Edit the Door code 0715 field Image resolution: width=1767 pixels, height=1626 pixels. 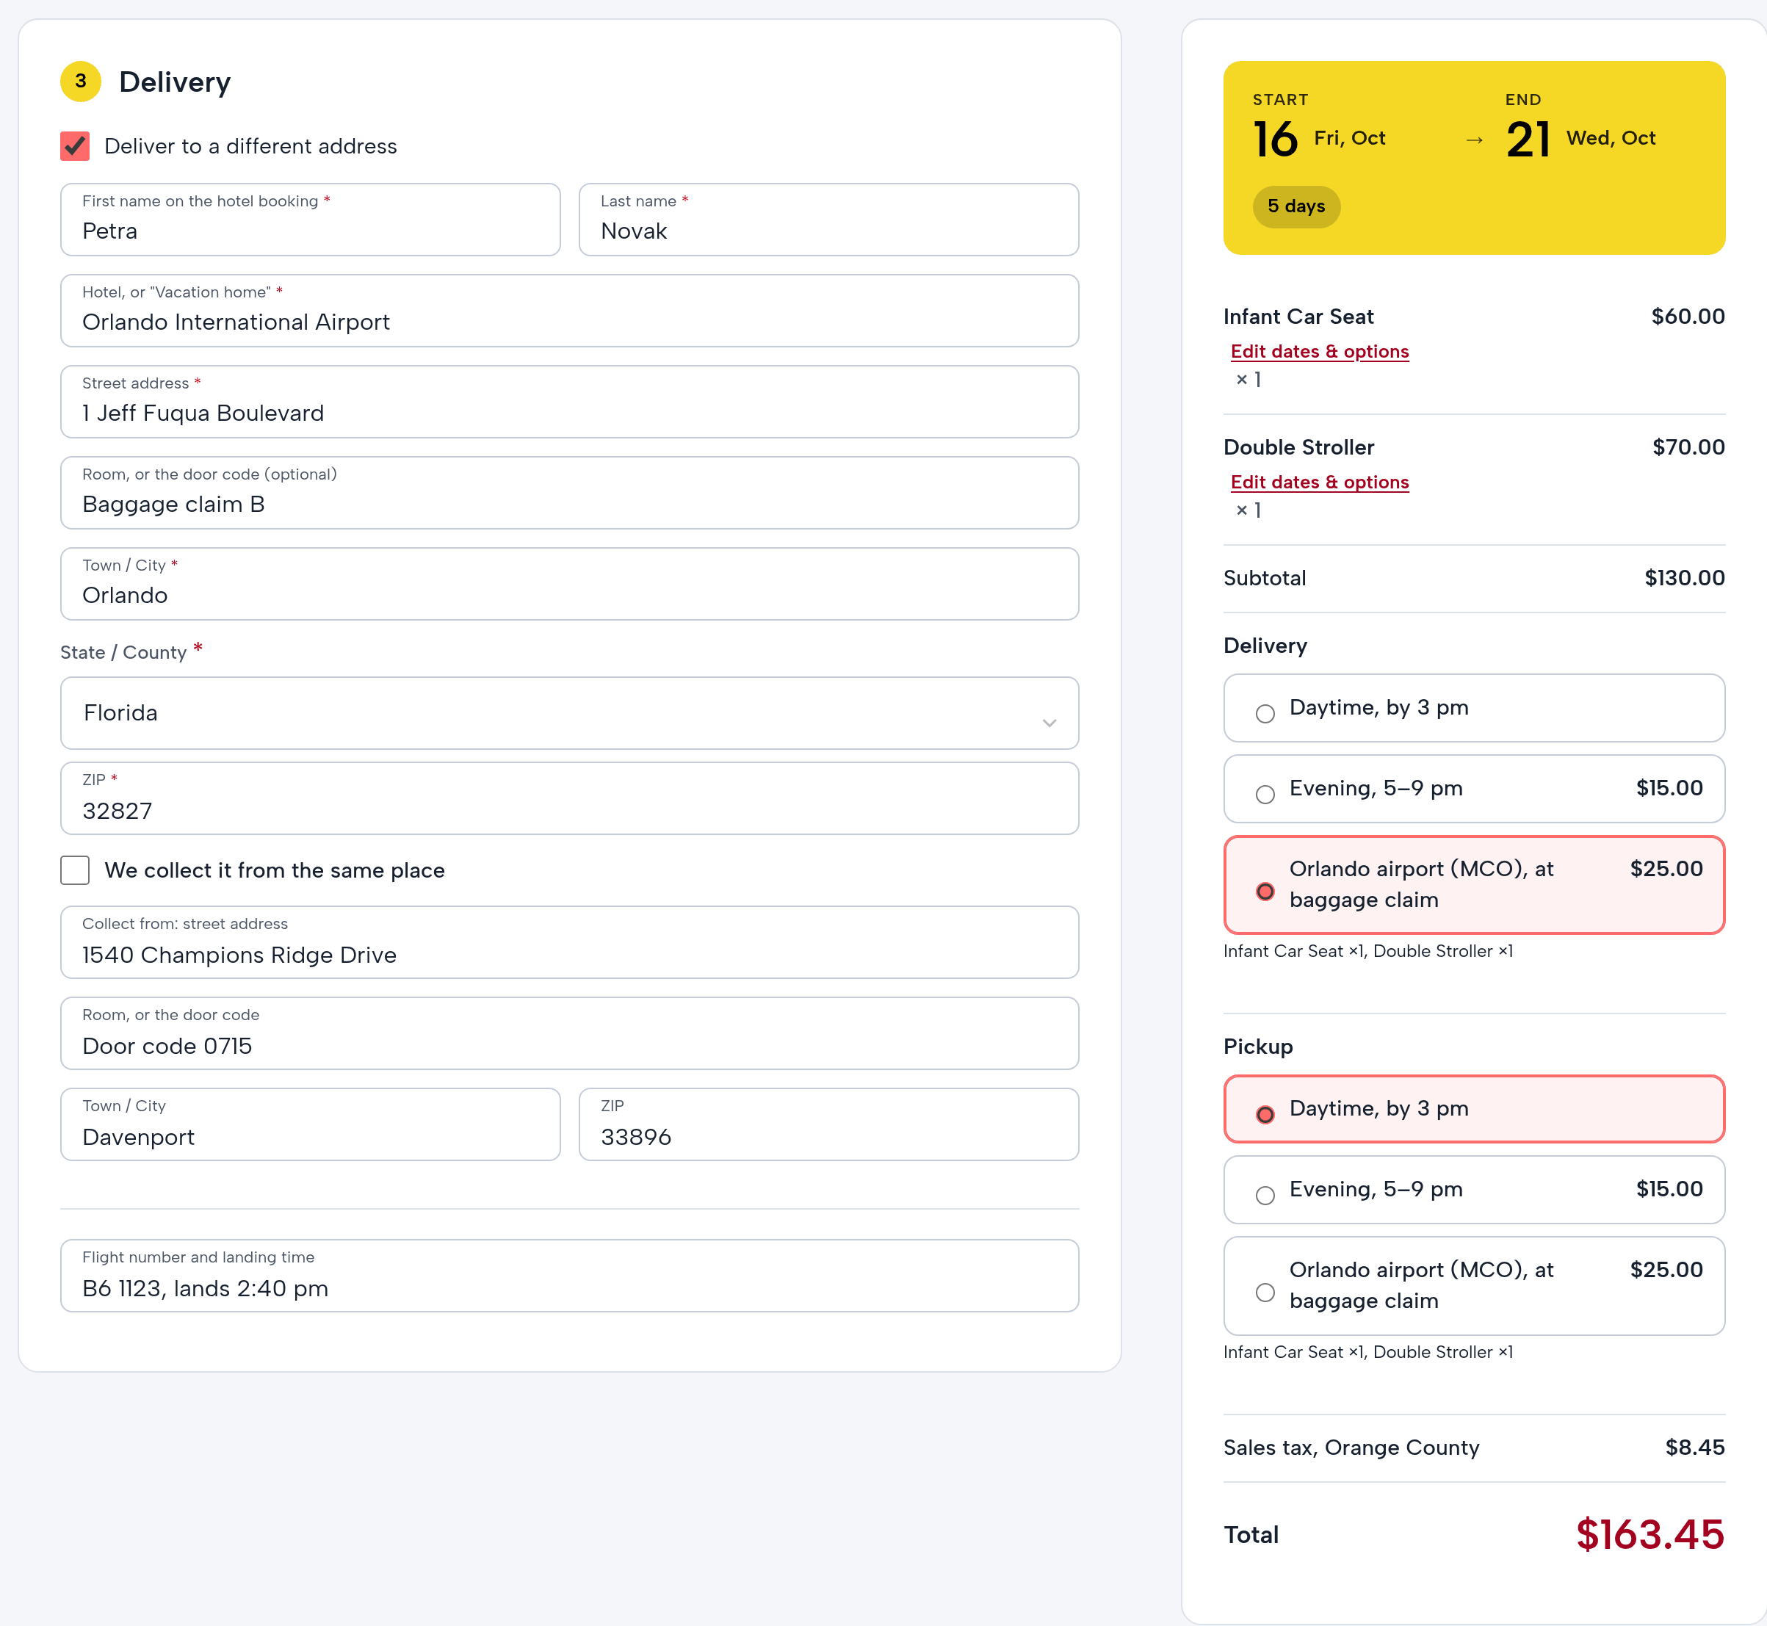pyautogui.click(x=569, y=1034)
